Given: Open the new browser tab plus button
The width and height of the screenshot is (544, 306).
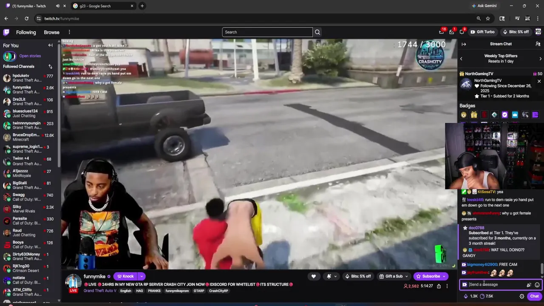Looking at the screenshot, I should (x=142, y=6).
